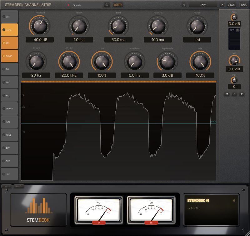Click the B button on R/D meter
Screen dimensions: 250x236
[238, 30]
